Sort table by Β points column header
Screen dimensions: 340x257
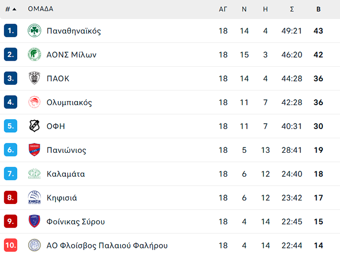[318, 9]
